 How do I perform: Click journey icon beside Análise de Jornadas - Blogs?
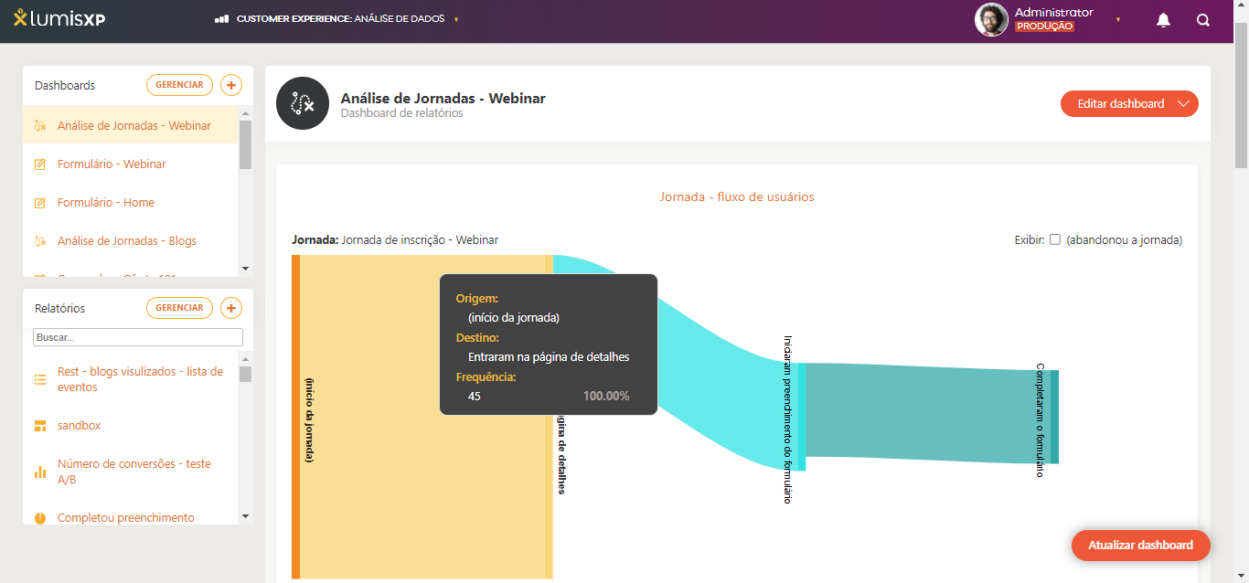(x=40, y=241)
